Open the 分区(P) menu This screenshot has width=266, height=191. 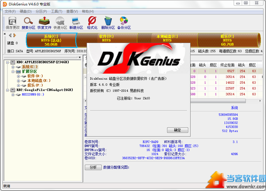(41, 12)
